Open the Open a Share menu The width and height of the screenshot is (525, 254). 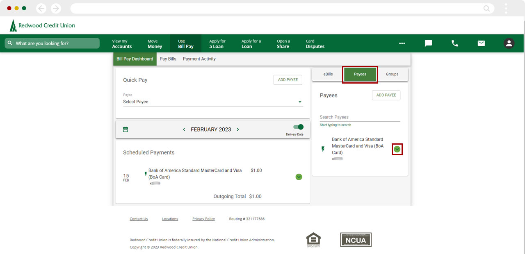[283, 43]
